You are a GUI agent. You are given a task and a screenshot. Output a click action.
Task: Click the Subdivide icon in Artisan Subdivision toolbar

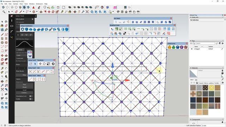23,29
